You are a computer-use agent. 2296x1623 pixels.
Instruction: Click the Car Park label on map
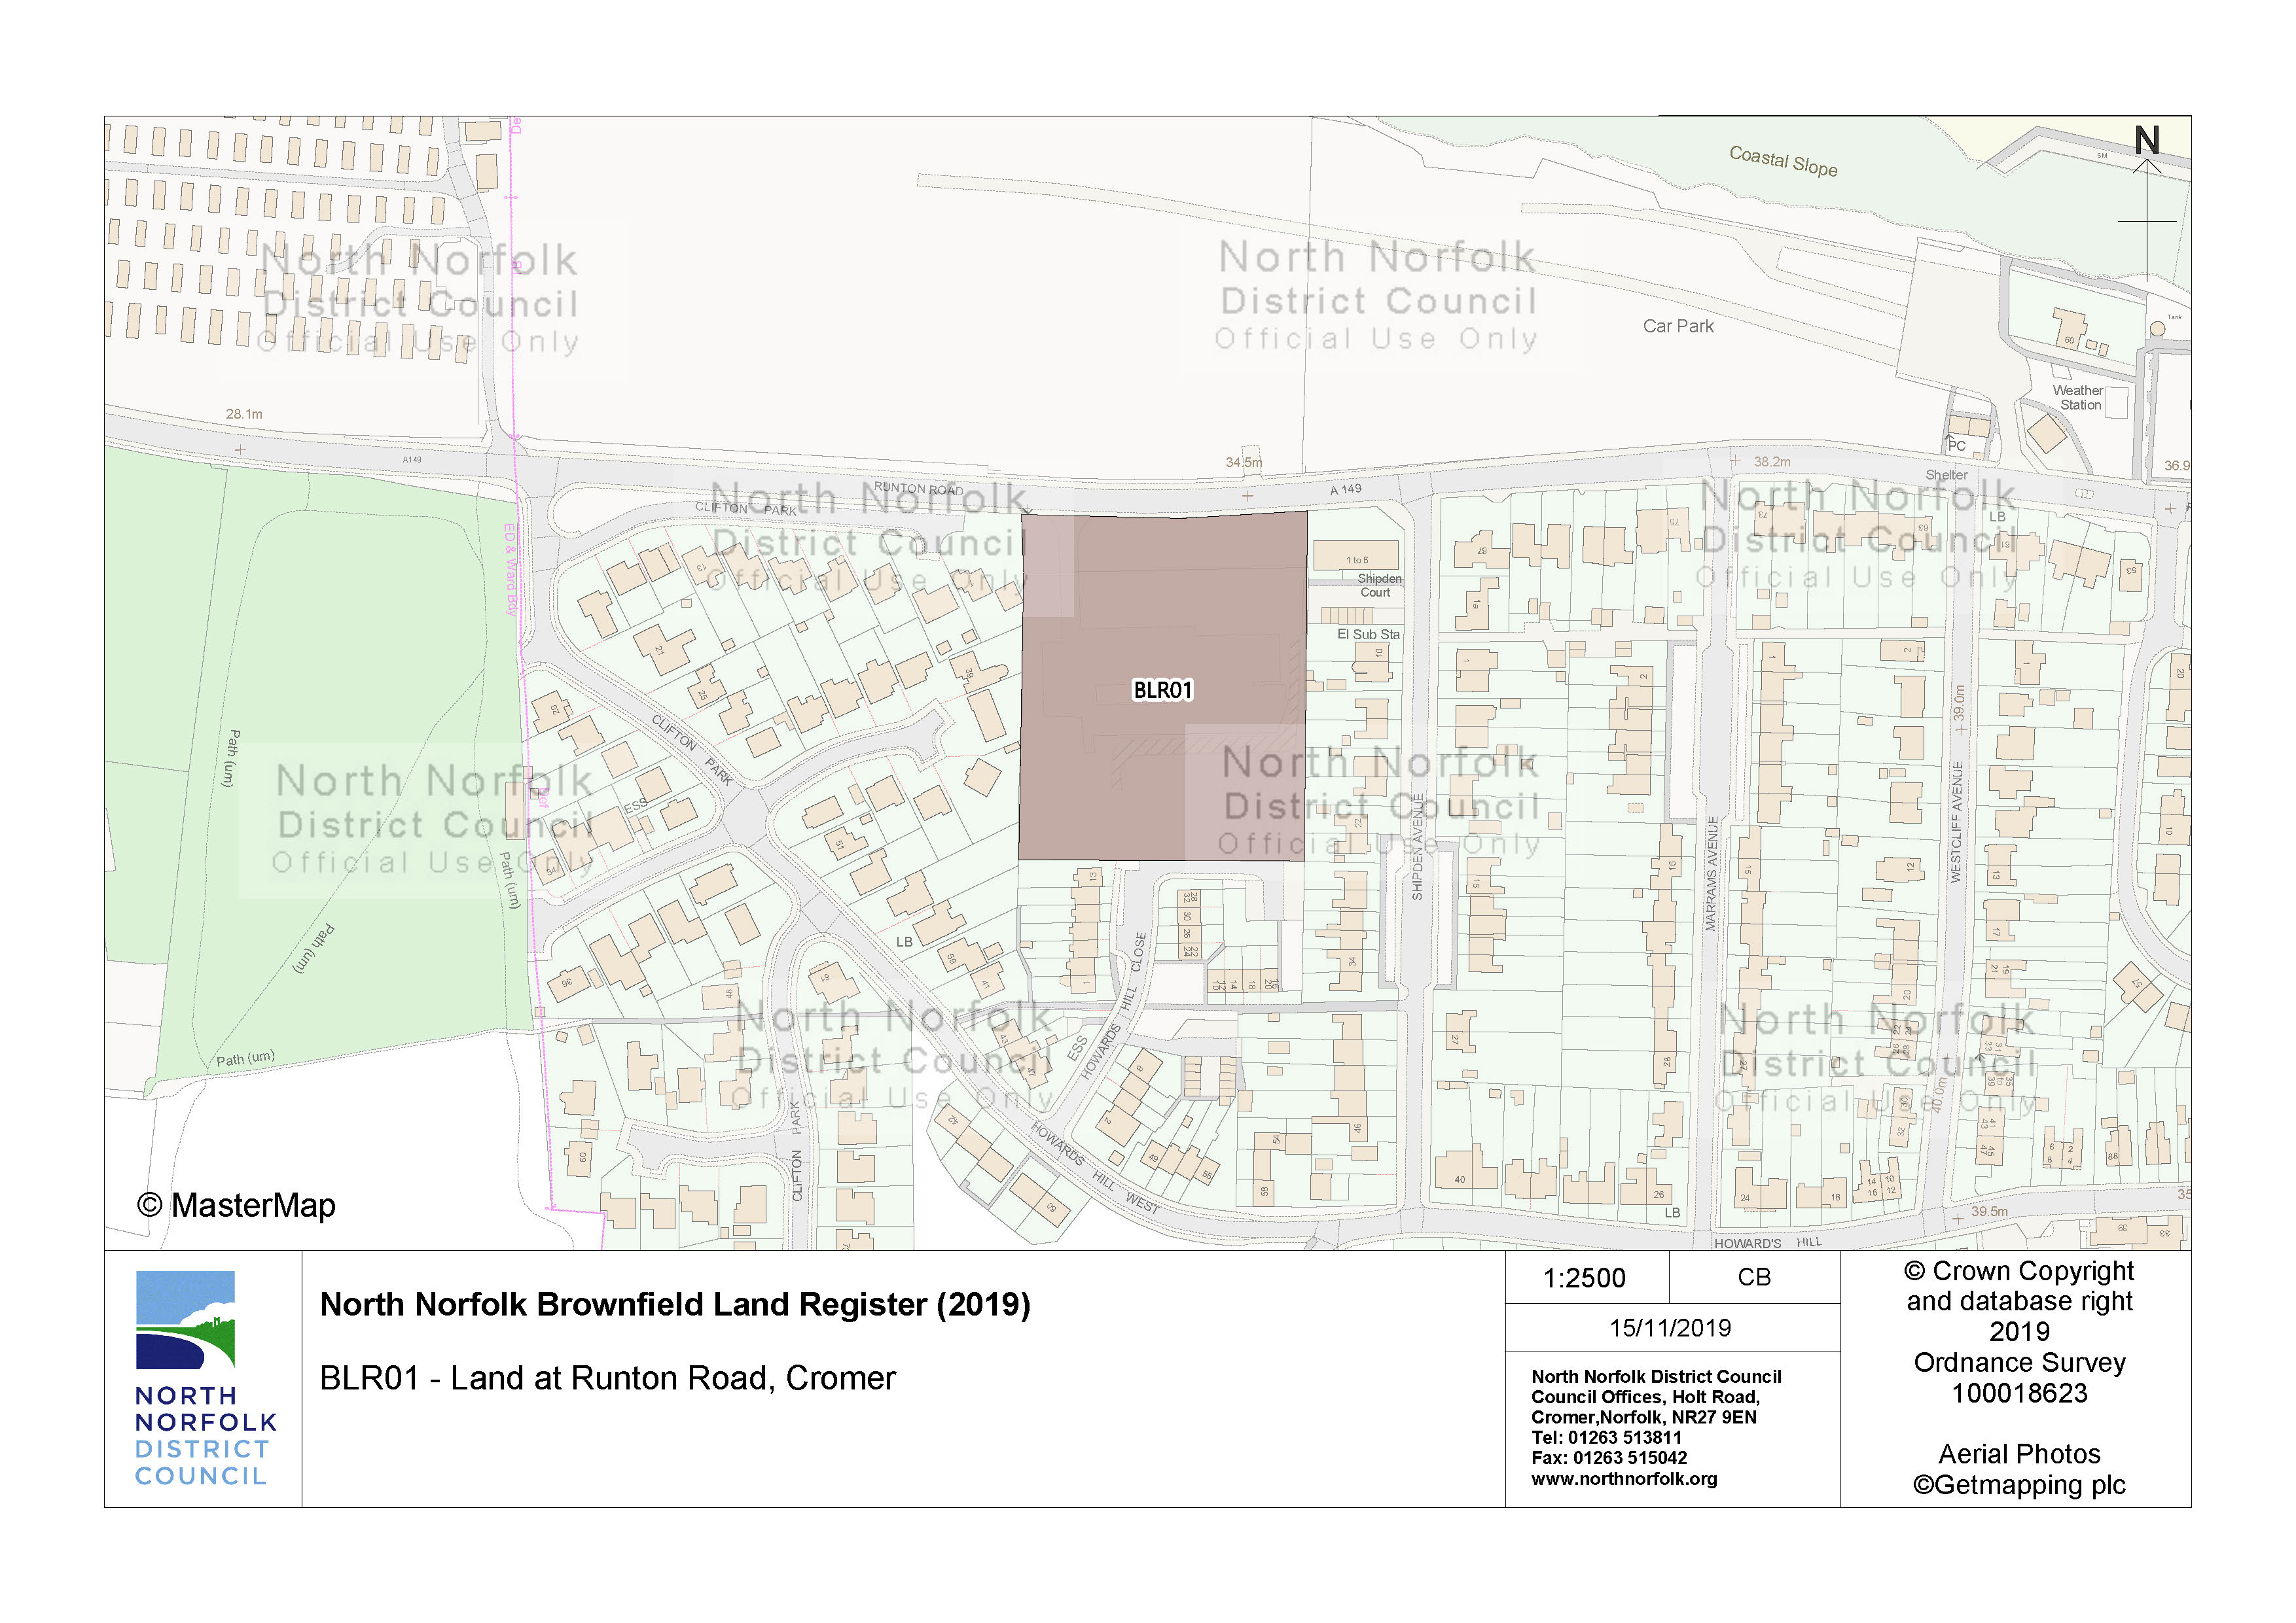point(1678,327)
